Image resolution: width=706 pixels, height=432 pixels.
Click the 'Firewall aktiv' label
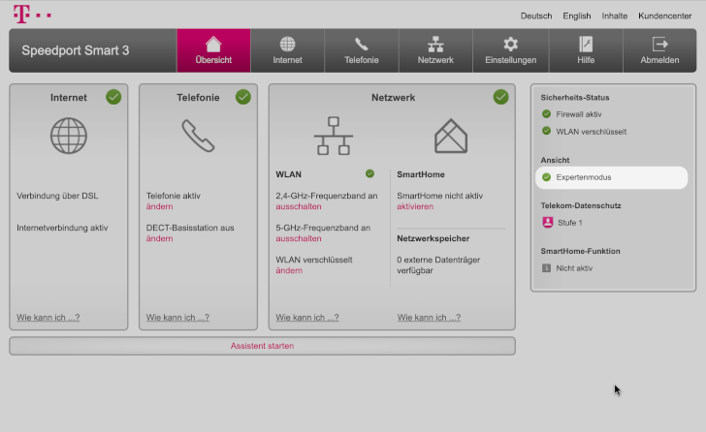point(579,114)
